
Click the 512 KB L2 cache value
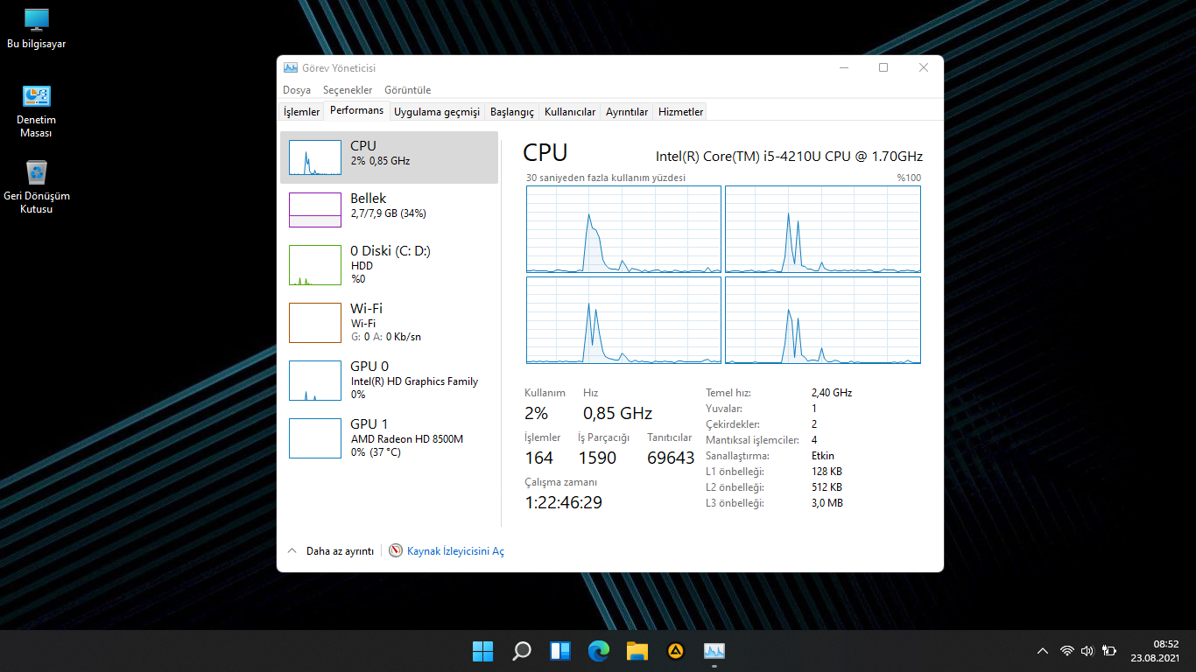coord(827,487)
